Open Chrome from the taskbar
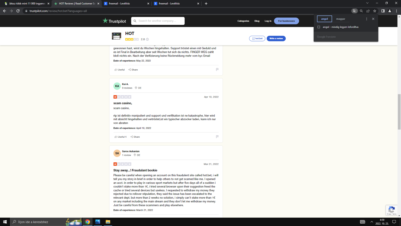Image resolution: width=401 pixels, height=226 pixels. [87, 222]
